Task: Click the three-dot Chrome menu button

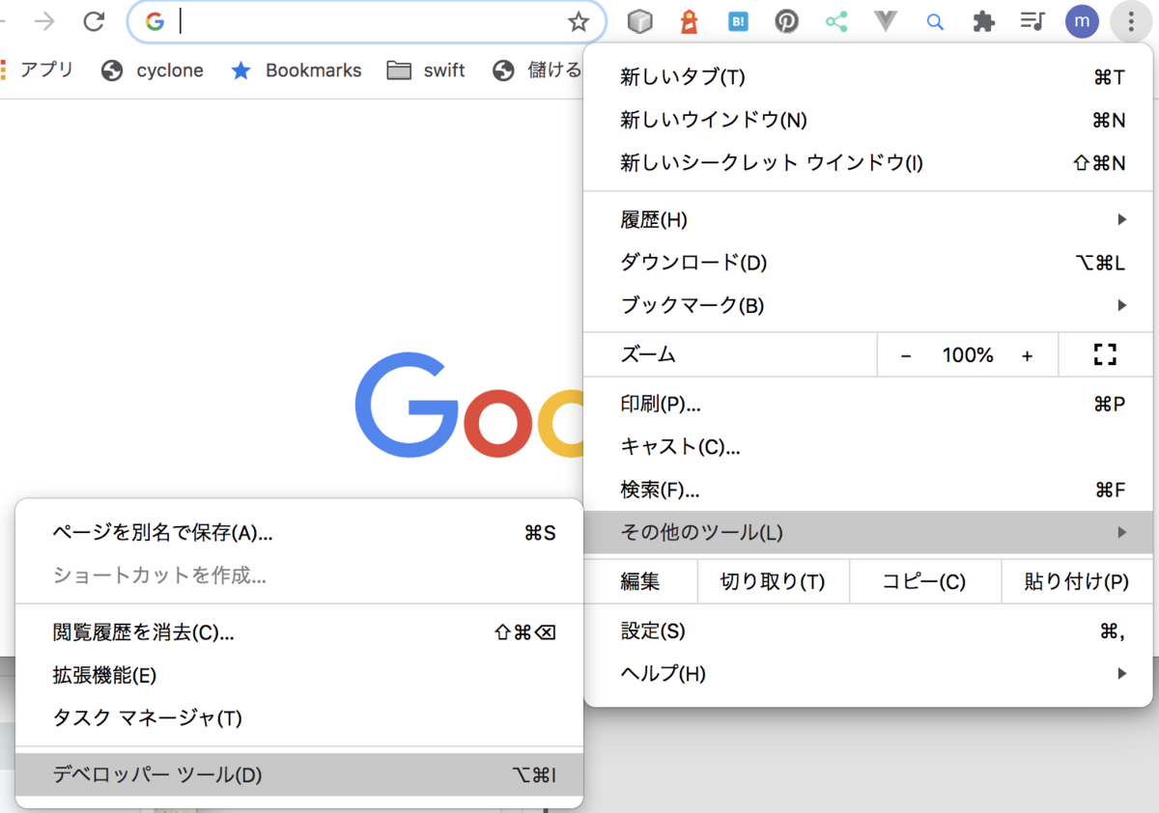Action: (1129, 21)
